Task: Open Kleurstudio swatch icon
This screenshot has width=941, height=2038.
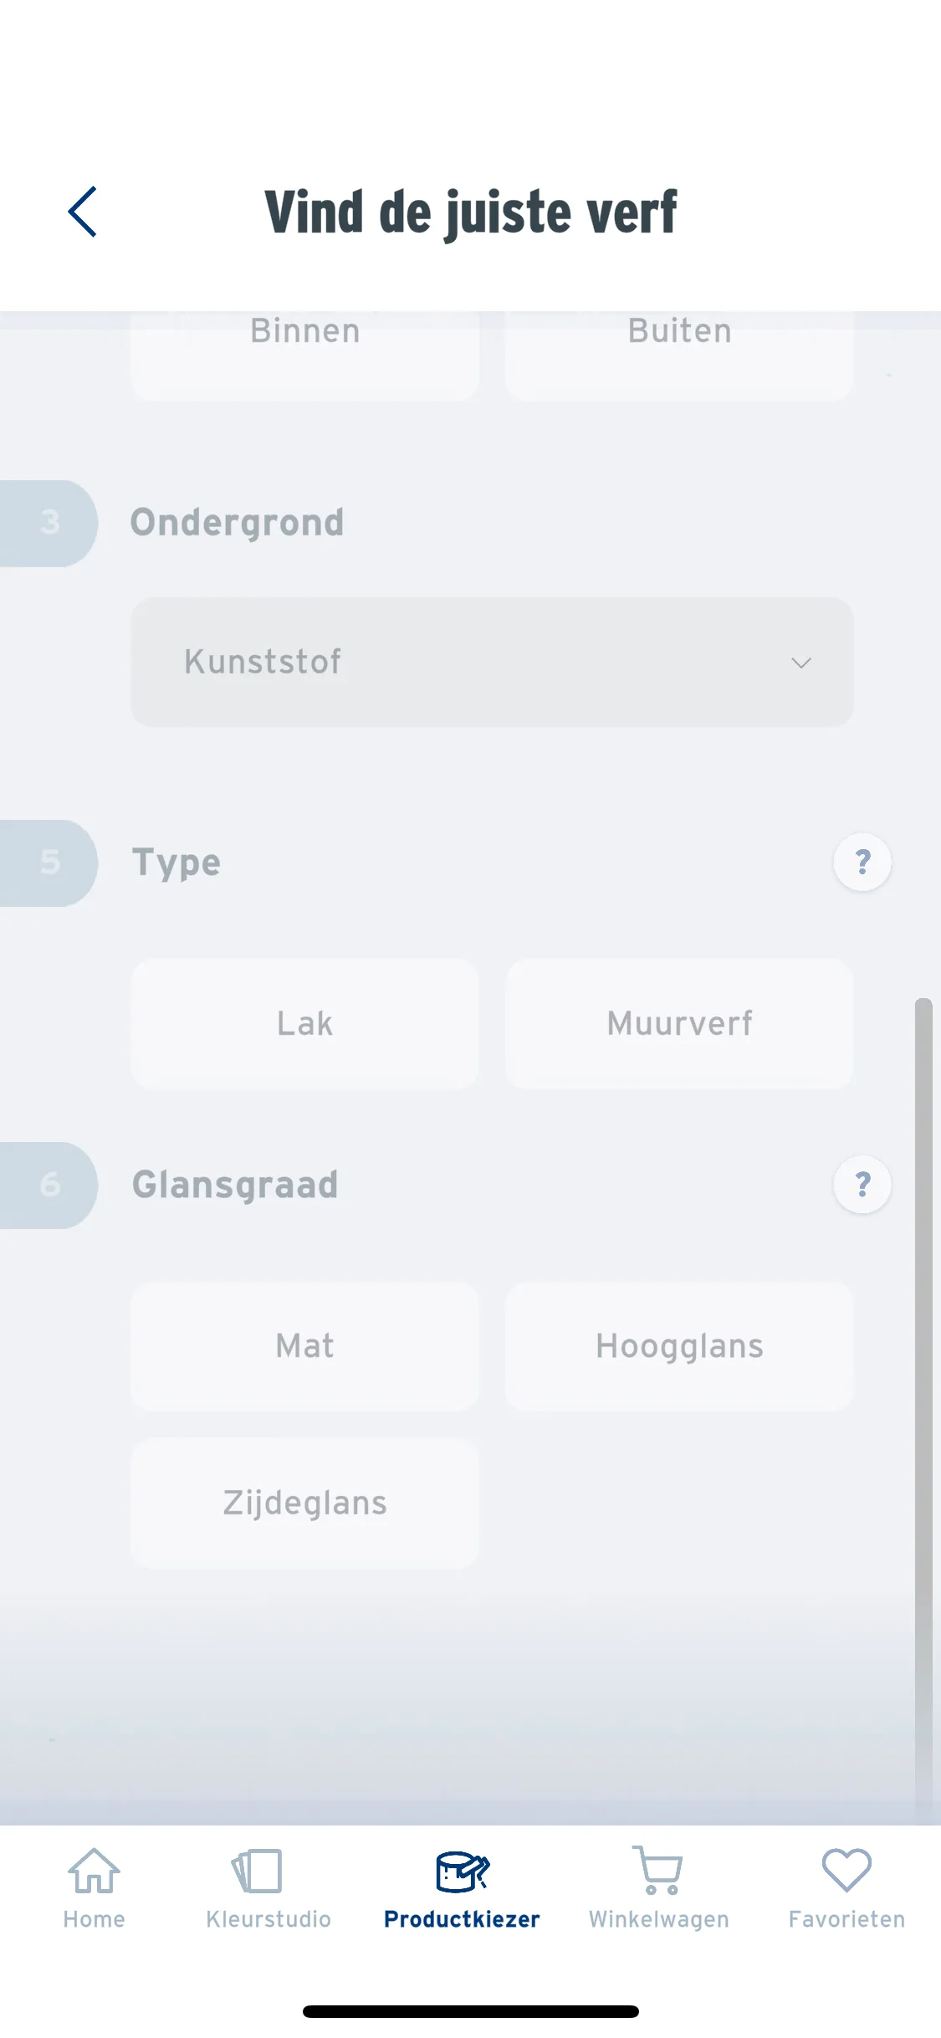Action: [x=258, y=1871]
